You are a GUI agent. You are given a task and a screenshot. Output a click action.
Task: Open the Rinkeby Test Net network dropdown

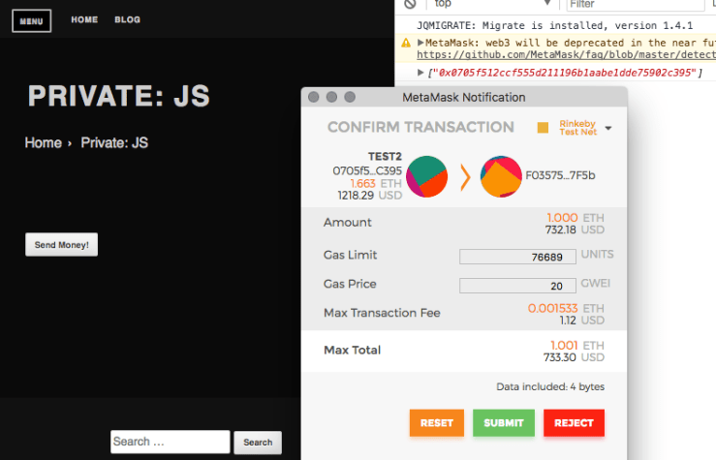click(x=608, y=128)
